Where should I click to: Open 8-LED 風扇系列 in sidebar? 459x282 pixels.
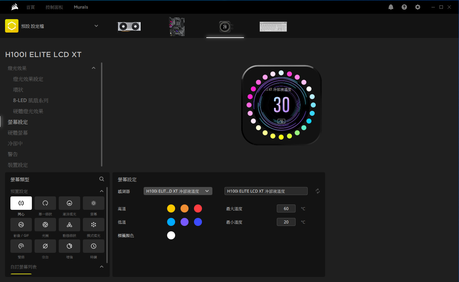coord(31,100)
